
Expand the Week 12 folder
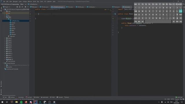(x=5, y=57)
